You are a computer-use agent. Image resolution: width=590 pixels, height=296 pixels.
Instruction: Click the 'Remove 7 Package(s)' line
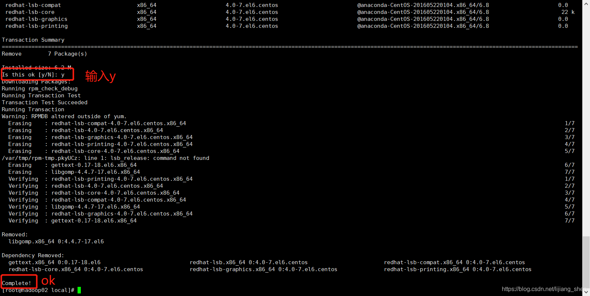click(44, 54)
